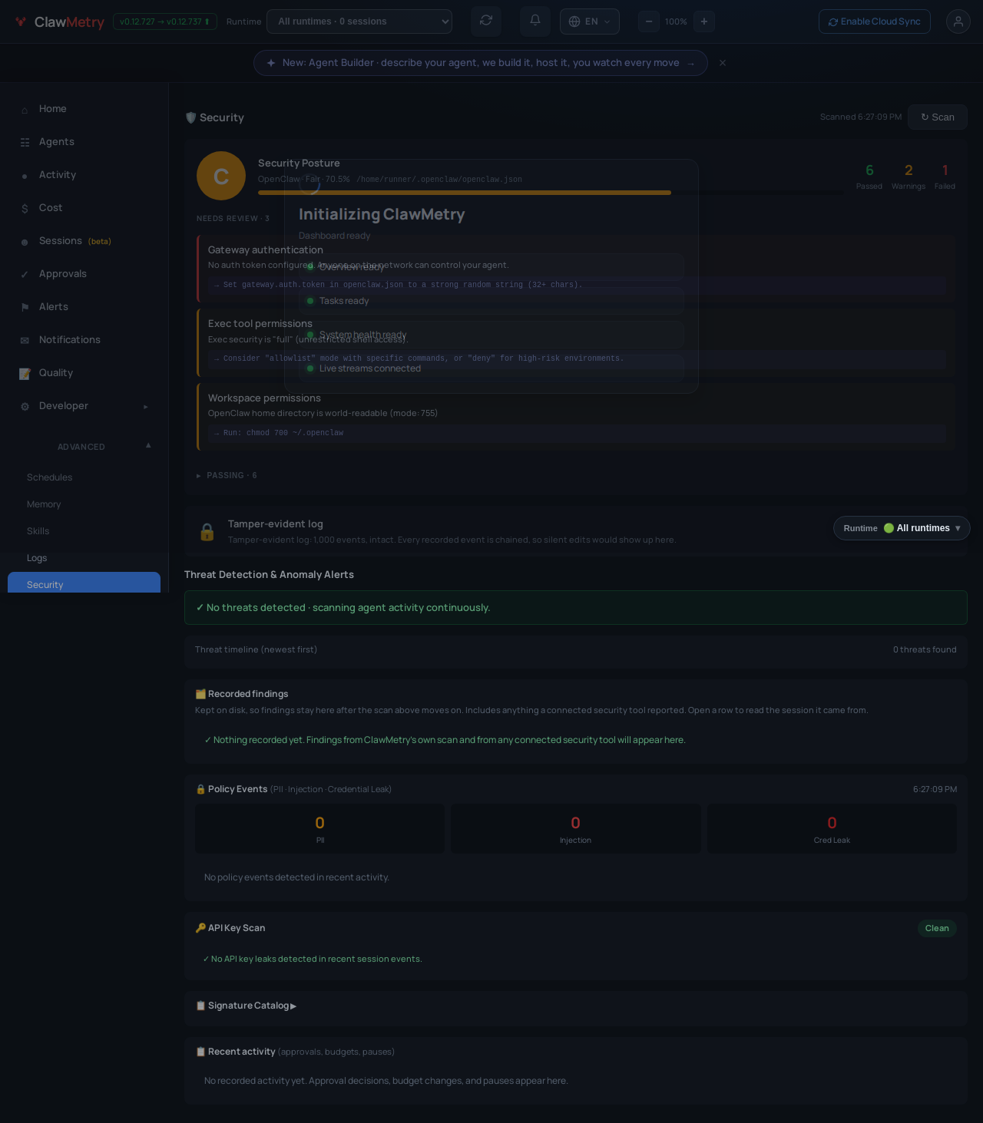Viewport: 983px width, 1123px height.
Task: Click the Clean status badge
Action: [937, 928]
